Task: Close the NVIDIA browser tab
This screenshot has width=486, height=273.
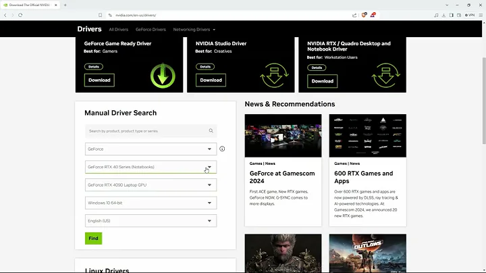Action: click(x=56, y=5)
